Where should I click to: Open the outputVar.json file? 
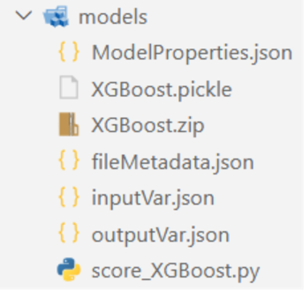(x=160, y=235)
